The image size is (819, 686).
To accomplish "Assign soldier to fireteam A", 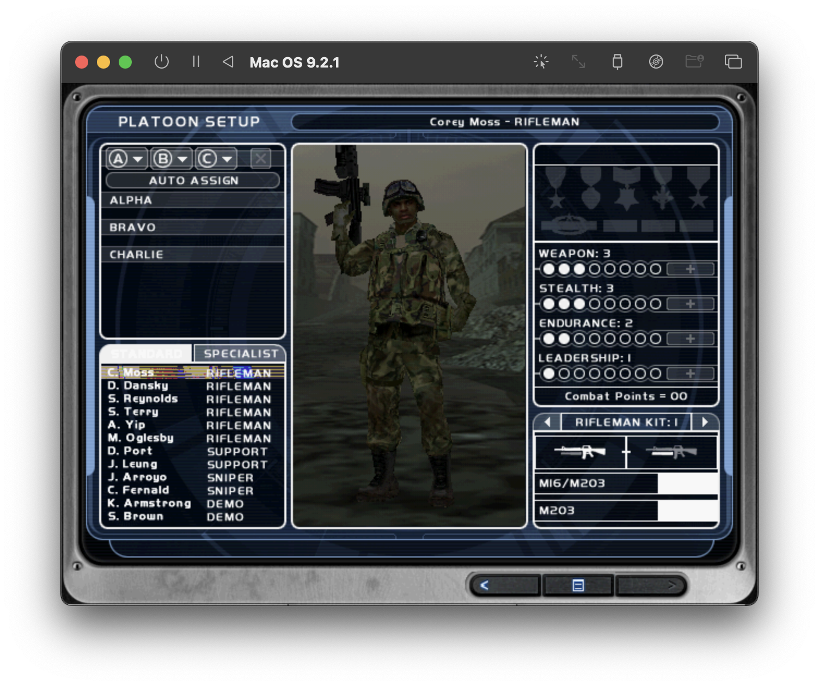I will point(126,158).
